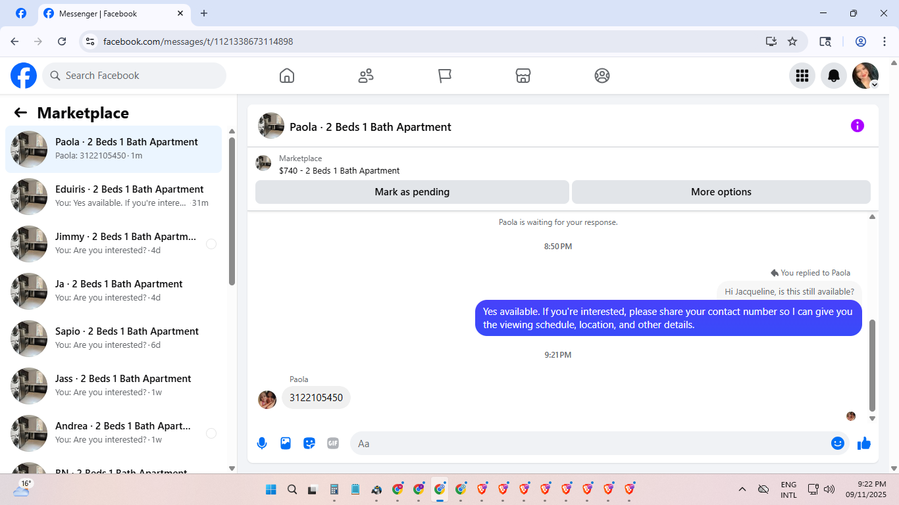The image size is (899, 505).
Task: Open the Ja conversation
Action: point(113,291)
